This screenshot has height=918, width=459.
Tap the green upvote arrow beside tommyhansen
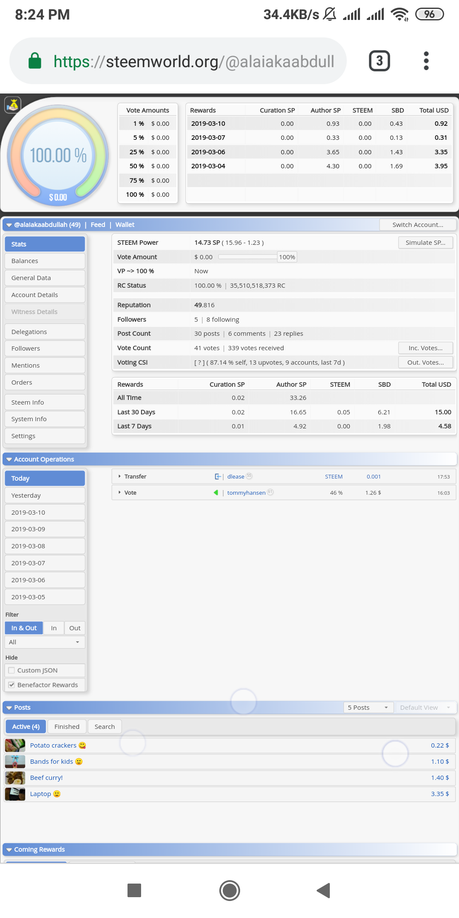click(216, 493)
